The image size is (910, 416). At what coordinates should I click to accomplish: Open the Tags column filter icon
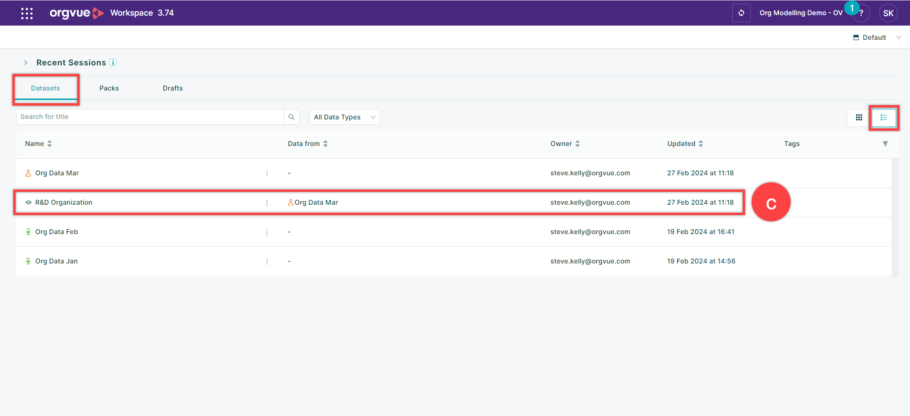pyautogui.click(x=885, y=144)
